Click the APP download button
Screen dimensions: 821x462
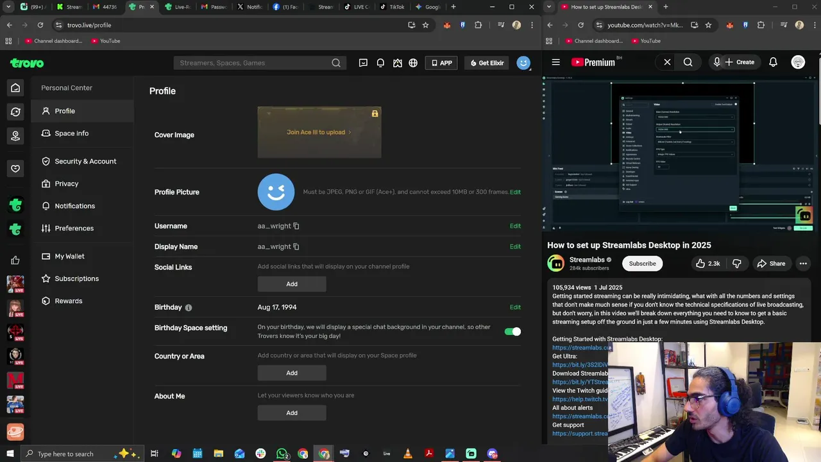441,63
